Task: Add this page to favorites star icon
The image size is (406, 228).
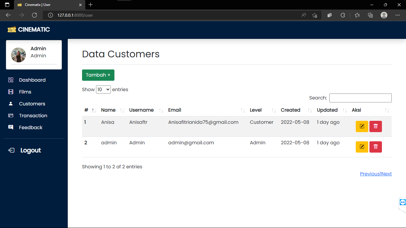Action: pos(315,15)
